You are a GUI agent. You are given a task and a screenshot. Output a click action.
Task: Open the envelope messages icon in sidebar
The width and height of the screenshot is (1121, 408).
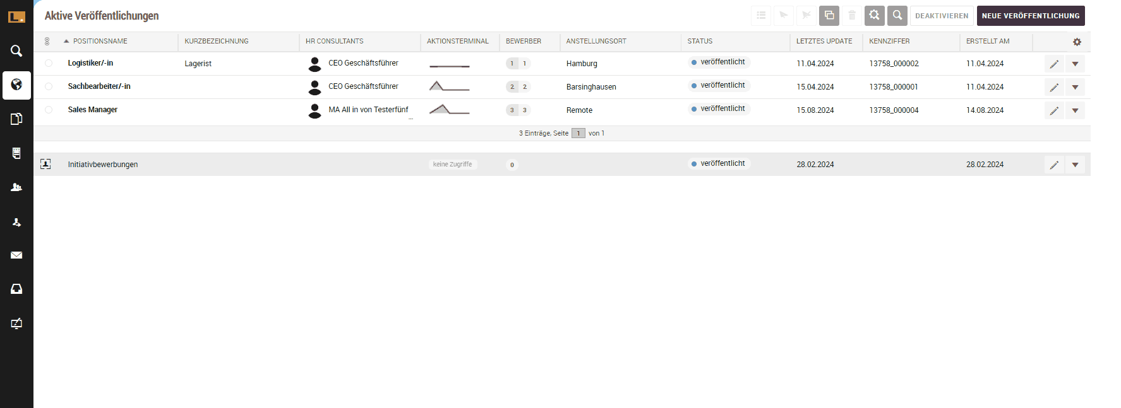(x=16, y=255)
